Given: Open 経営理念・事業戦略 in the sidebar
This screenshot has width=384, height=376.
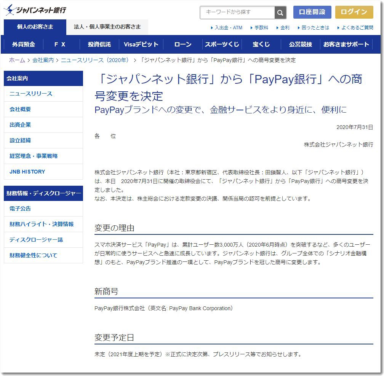Looking at the screenshot, I should (x=43, y=156).
